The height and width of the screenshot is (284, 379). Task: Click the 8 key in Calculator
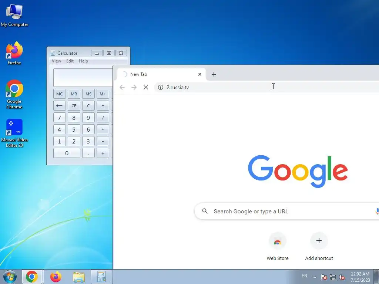[x=74, y=118]
